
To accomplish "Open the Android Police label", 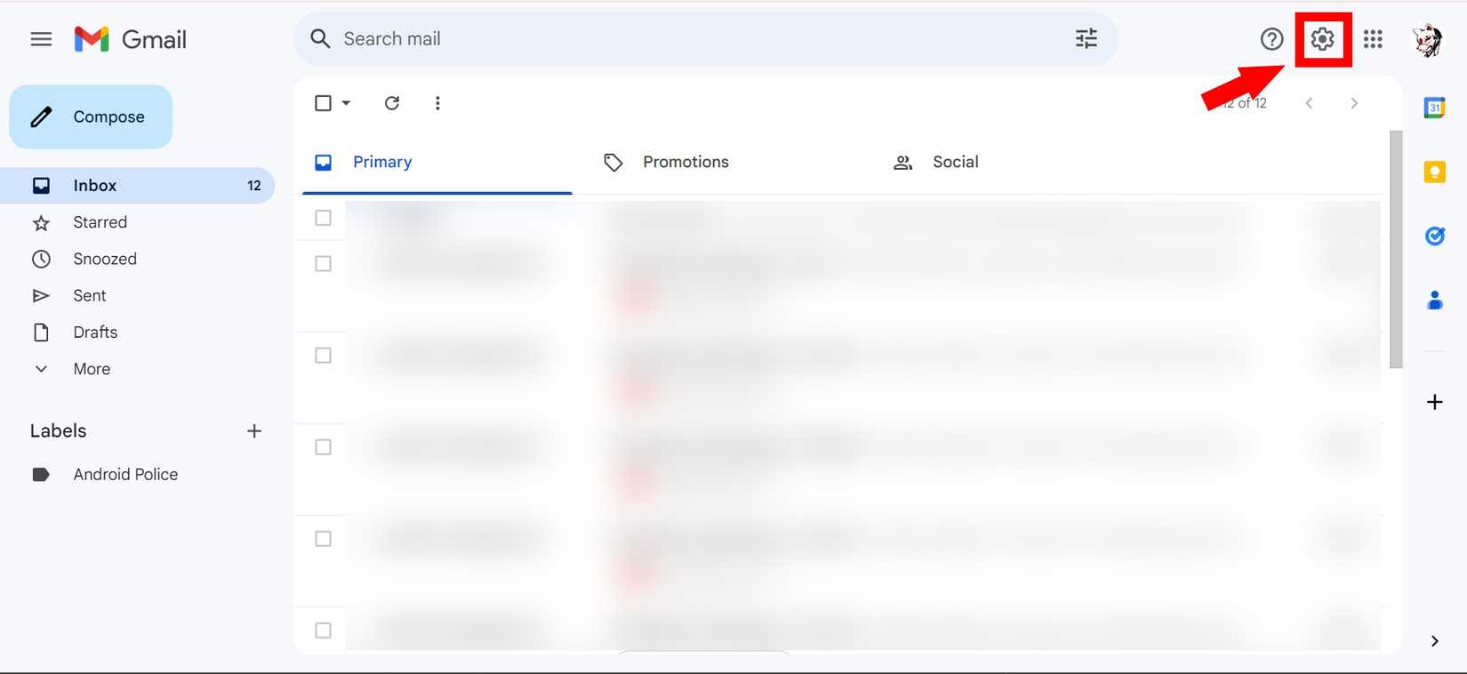I will (125, 475).
